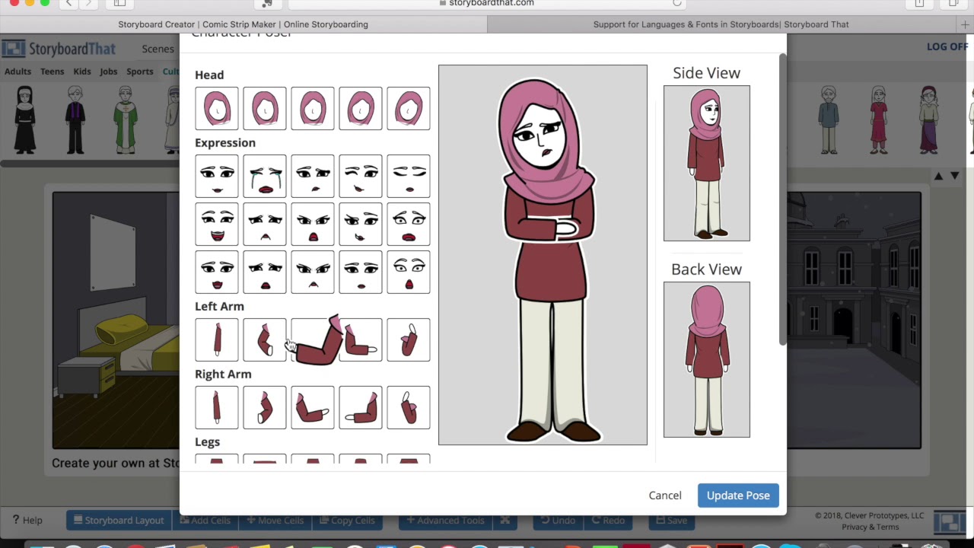The image size is (974, 548).
Task: Click the Side View character preview
Action: 706,163
